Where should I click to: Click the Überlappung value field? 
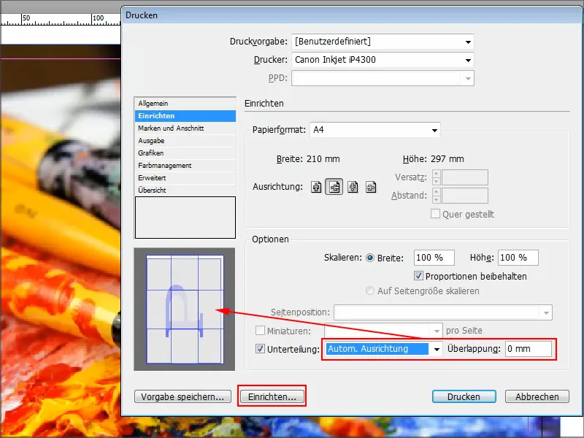[x=528, y=349]
